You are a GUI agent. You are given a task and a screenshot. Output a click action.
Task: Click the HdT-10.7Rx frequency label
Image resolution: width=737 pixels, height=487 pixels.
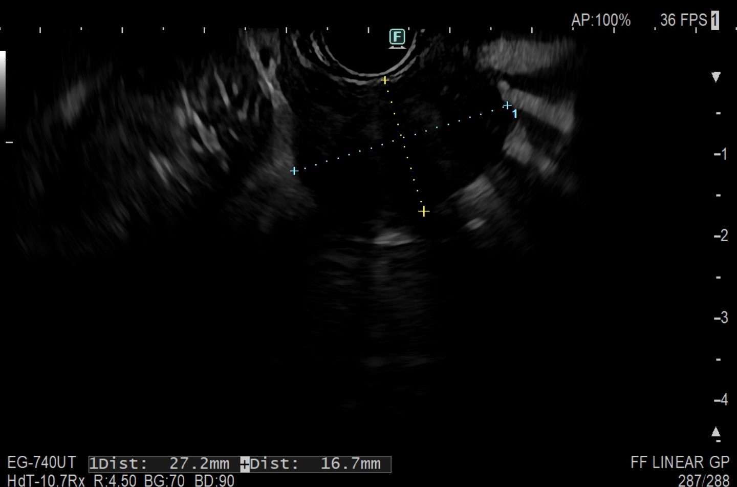pos(46,480)
